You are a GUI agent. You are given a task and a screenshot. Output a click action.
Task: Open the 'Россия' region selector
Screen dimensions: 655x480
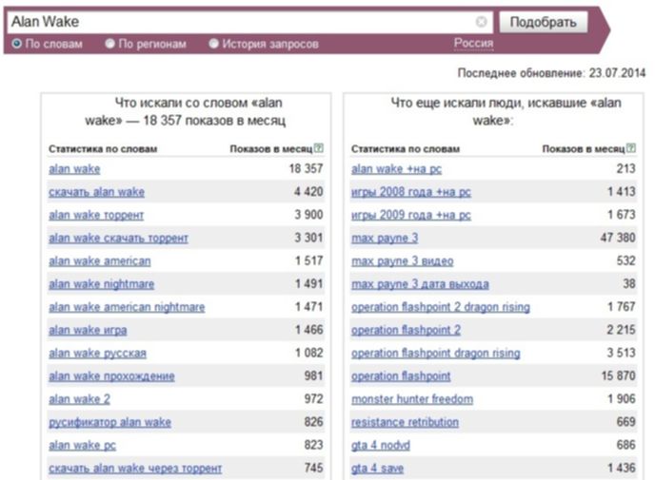(474, 43)
